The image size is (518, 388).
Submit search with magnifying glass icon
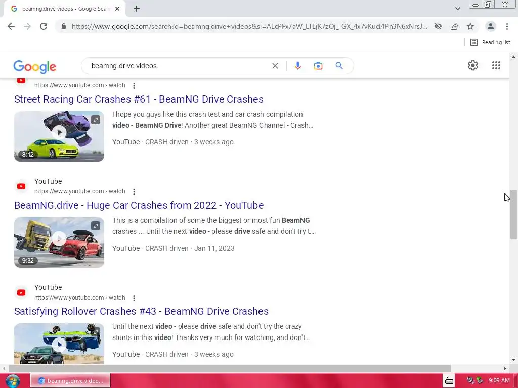pyautogui.click(x=339, y=66)
